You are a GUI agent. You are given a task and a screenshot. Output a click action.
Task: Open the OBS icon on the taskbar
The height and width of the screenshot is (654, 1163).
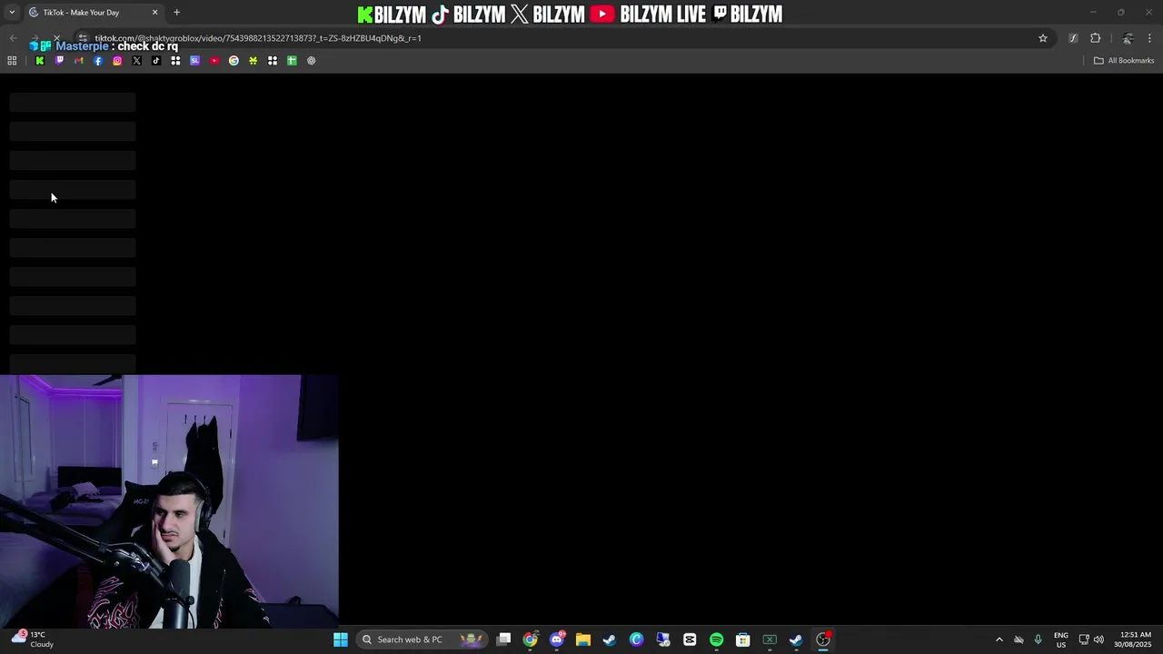point(823,639)
